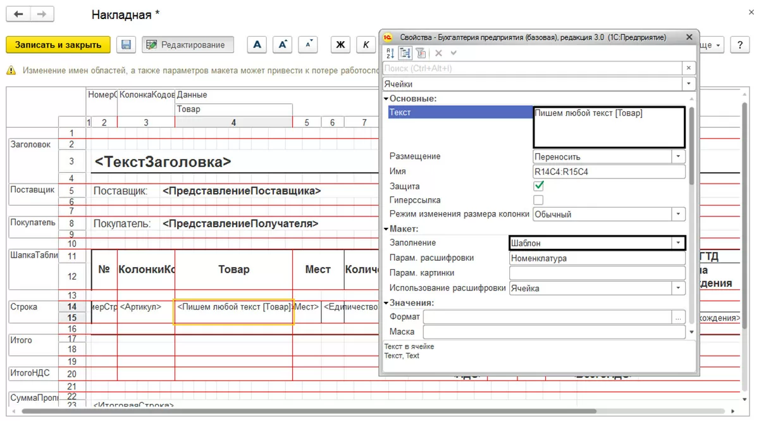Collapse the Макет properties section
The width and height of the screenshot is (759, 421).
pyautogui.click(x=386, y=229)
